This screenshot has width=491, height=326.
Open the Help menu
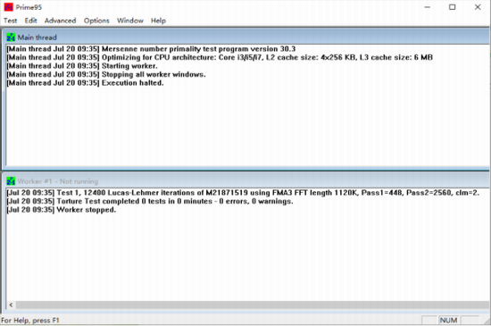[158, 21]
